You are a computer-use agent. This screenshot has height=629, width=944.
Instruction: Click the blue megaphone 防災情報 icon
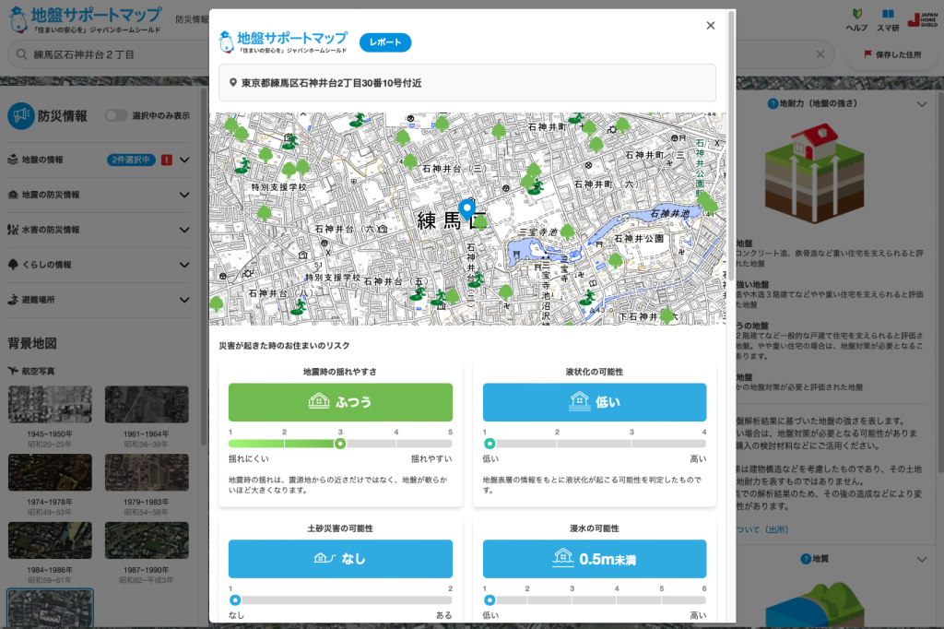20,116
